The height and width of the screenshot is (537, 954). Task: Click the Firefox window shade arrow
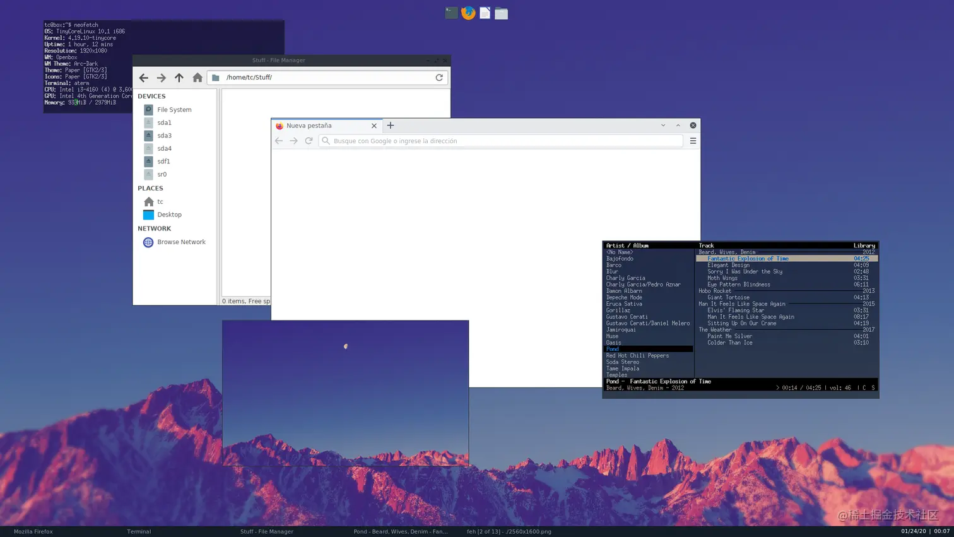point(678,126)
